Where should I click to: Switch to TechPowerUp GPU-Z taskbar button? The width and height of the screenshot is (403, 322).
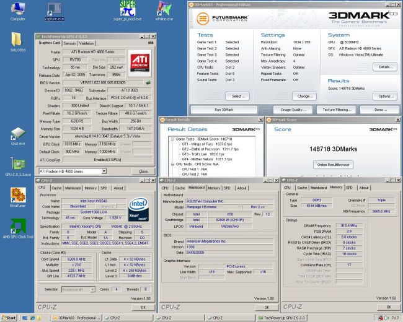pos(282,318)
